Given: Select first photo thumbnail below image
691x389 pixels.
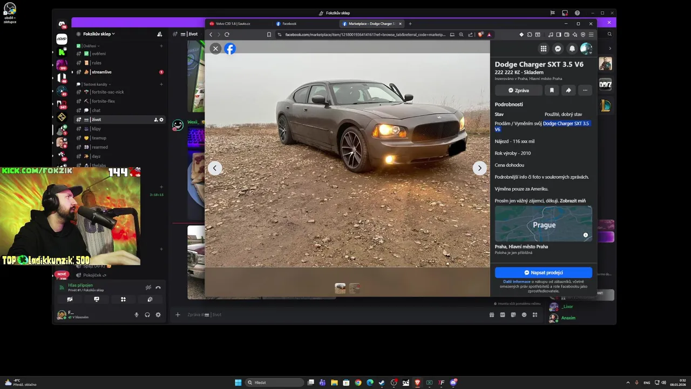Looking at the screenshot, I should pos(340,289).
